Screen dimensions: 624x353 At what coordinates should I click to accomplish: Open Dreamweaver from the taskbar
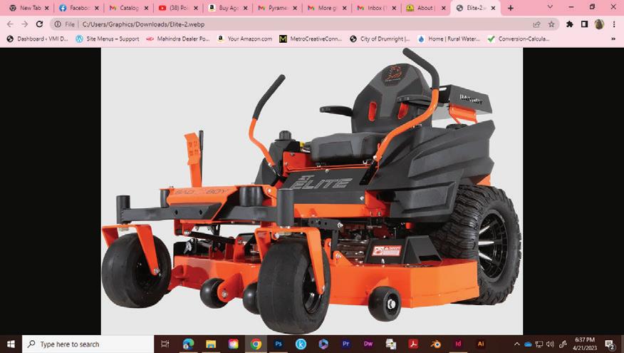tap(368, 344)
